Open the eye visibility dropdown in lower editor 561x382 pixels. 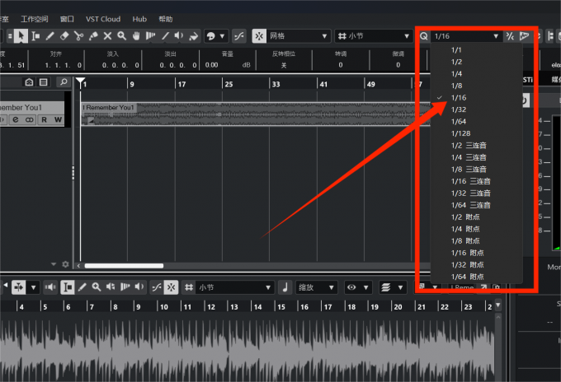click(358, 287)
